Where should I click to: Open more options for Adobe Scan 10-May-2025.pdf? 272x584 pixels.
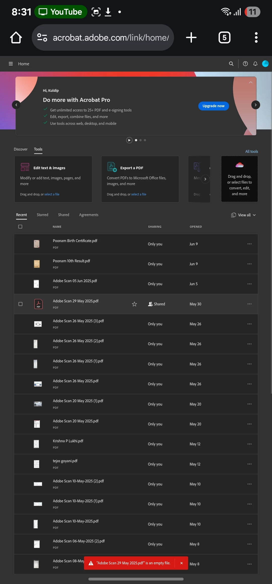(250, 524)
